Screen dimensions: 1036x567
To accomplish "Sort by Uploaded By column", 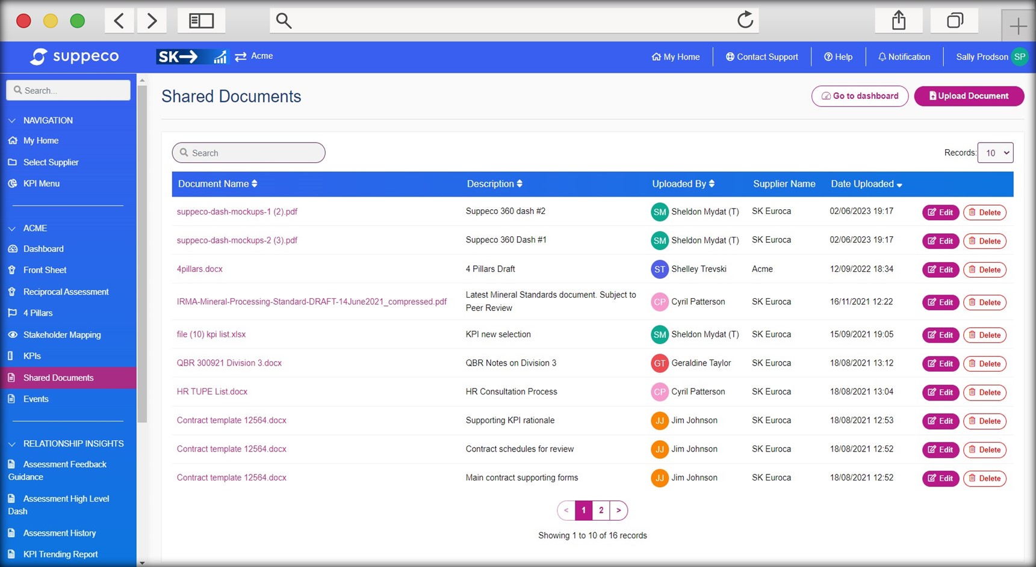I will click(683, 184).
